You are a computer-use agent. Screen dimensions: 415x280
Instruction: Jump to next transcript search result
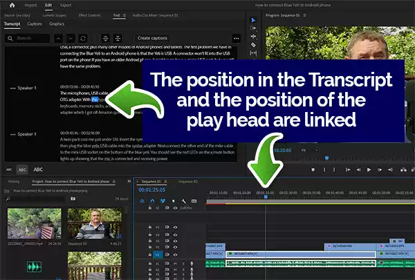(71, 39)
